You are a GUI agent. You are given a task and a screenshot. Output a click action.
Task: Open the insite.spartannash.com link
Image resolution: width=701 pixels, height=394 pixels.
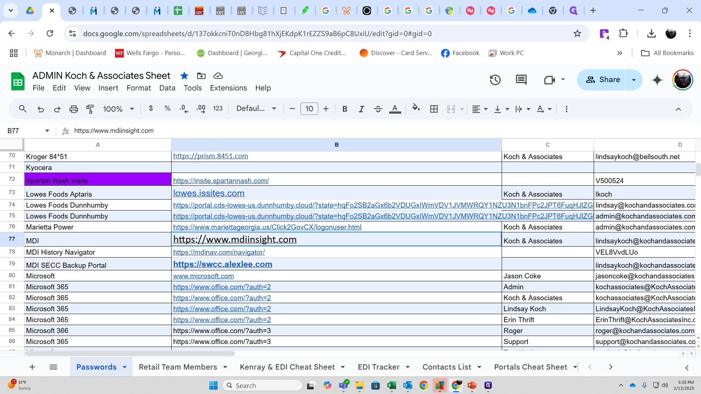click(x=221, y=181)
